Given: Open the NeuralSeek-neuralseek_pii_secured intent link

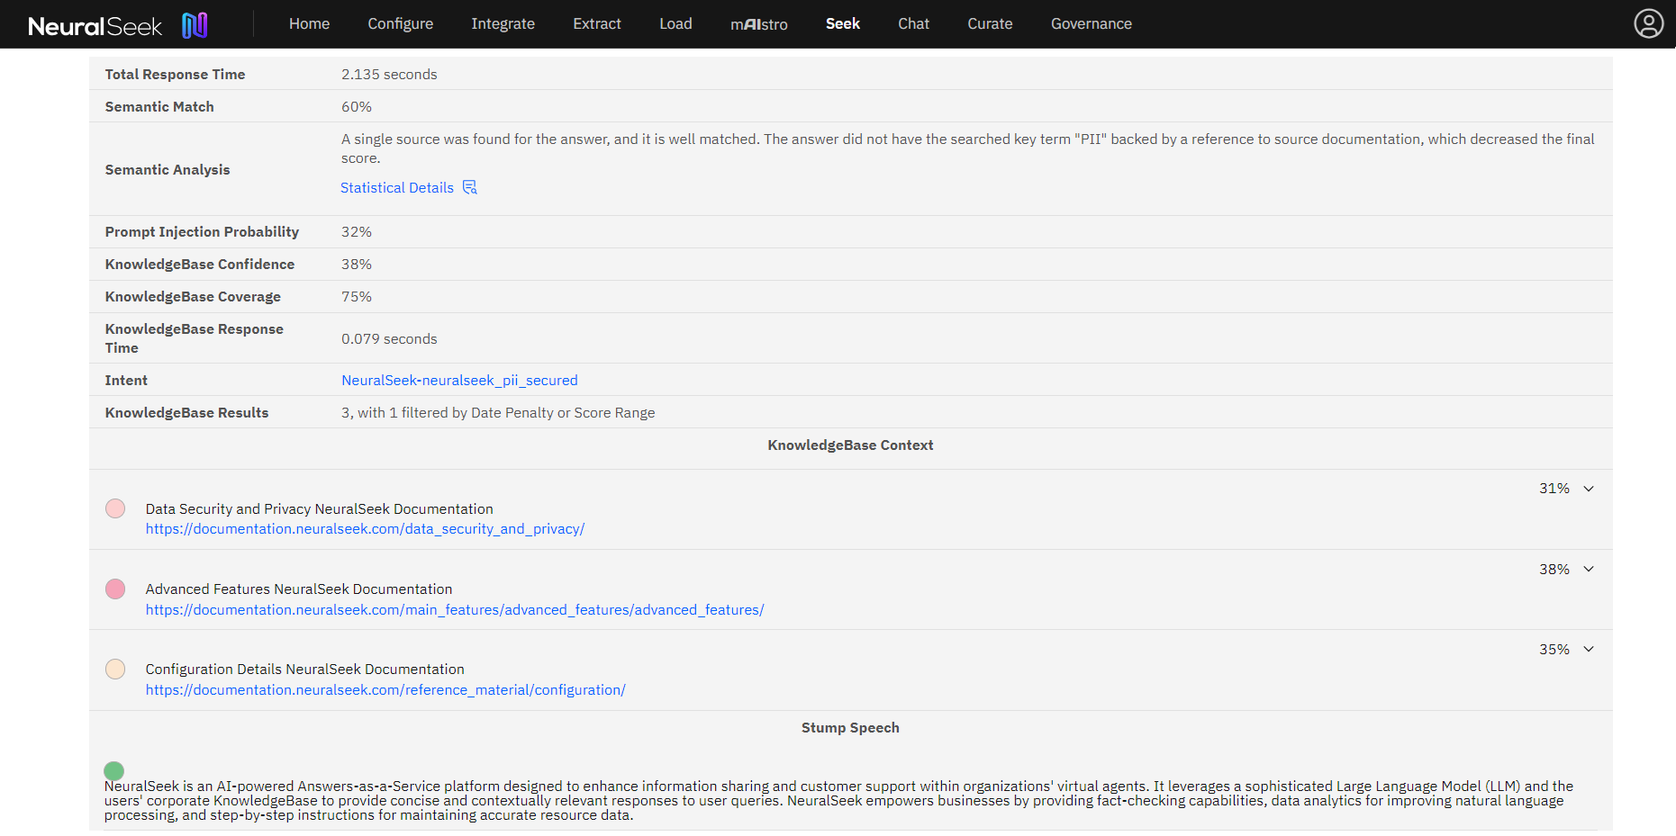Looking at the screenshot, I should click(459, 380).
